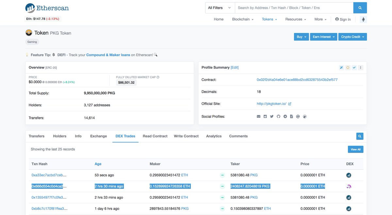Switch to the Read Contract tab
Screen dimensions: 392x215
[155, 136]
